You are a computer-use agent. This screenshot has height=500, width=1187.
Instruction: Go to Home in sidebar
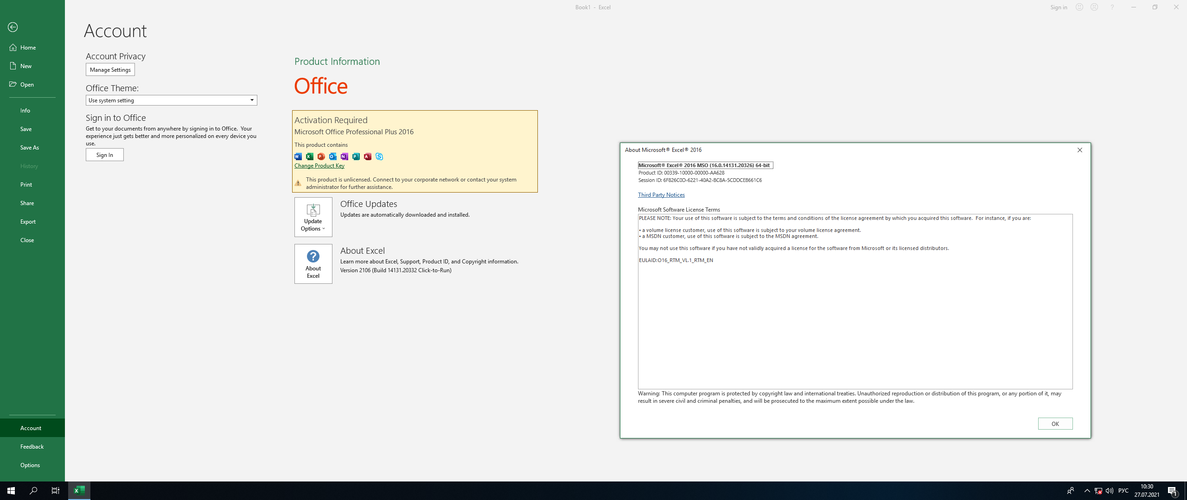coord(32,47)
